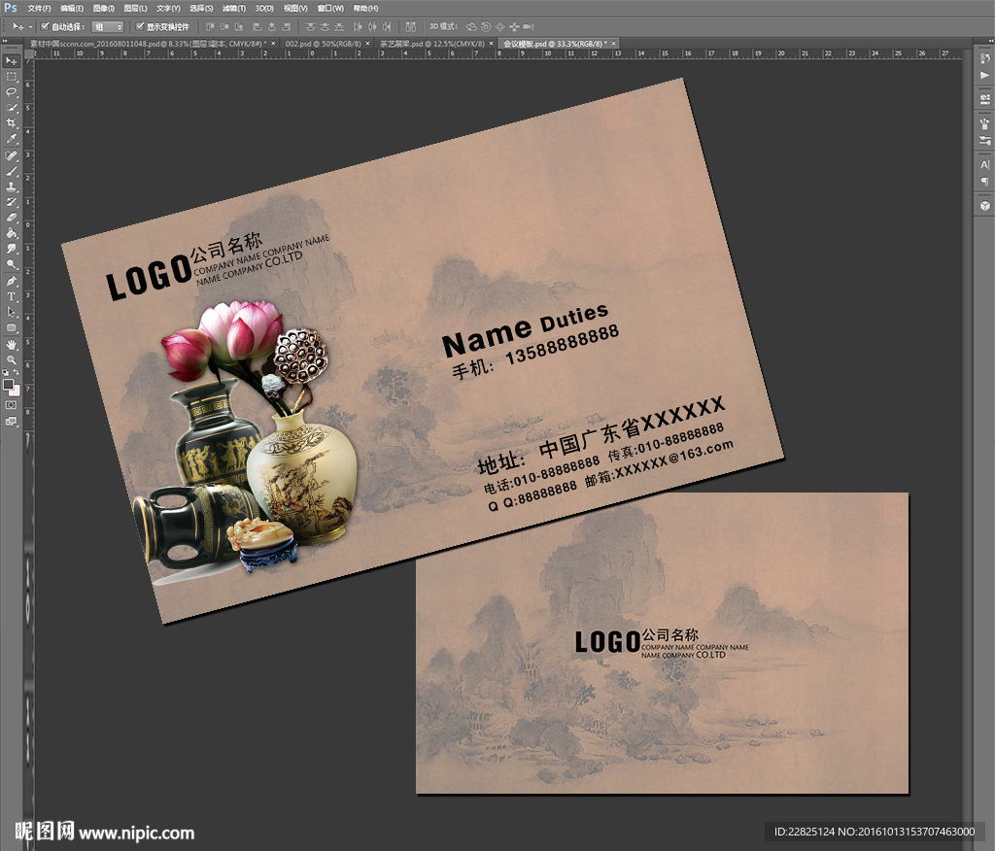Select the Healing Brush tool
Viewport: 995px width, 851px height.
click(12, 155)
